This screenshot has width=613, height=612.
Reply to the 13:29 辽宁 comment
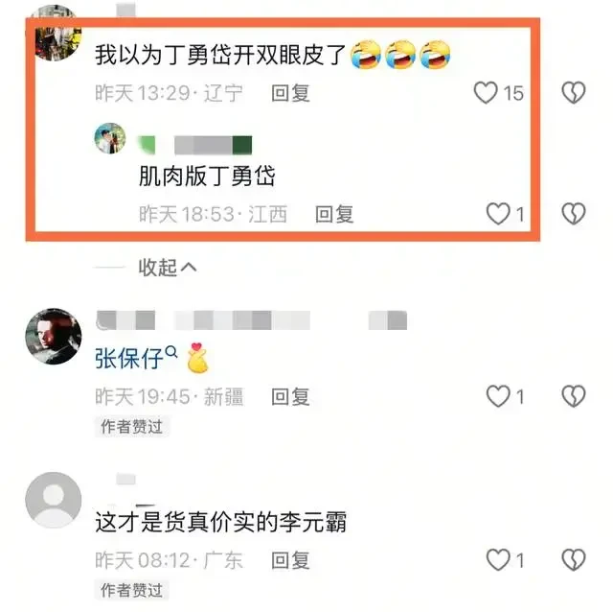(x=291, y=93)
